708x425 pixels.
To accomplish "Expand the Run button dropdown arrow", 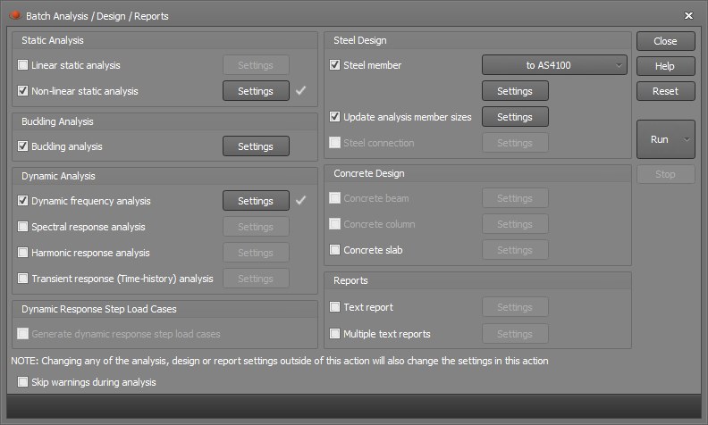I will click(x=687, y=139).
